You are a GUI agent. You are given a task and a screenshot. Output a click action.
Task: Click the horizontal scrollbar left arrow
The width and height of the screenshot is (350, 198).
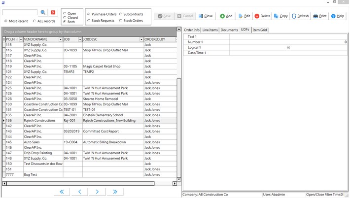(x=4, y=184)
